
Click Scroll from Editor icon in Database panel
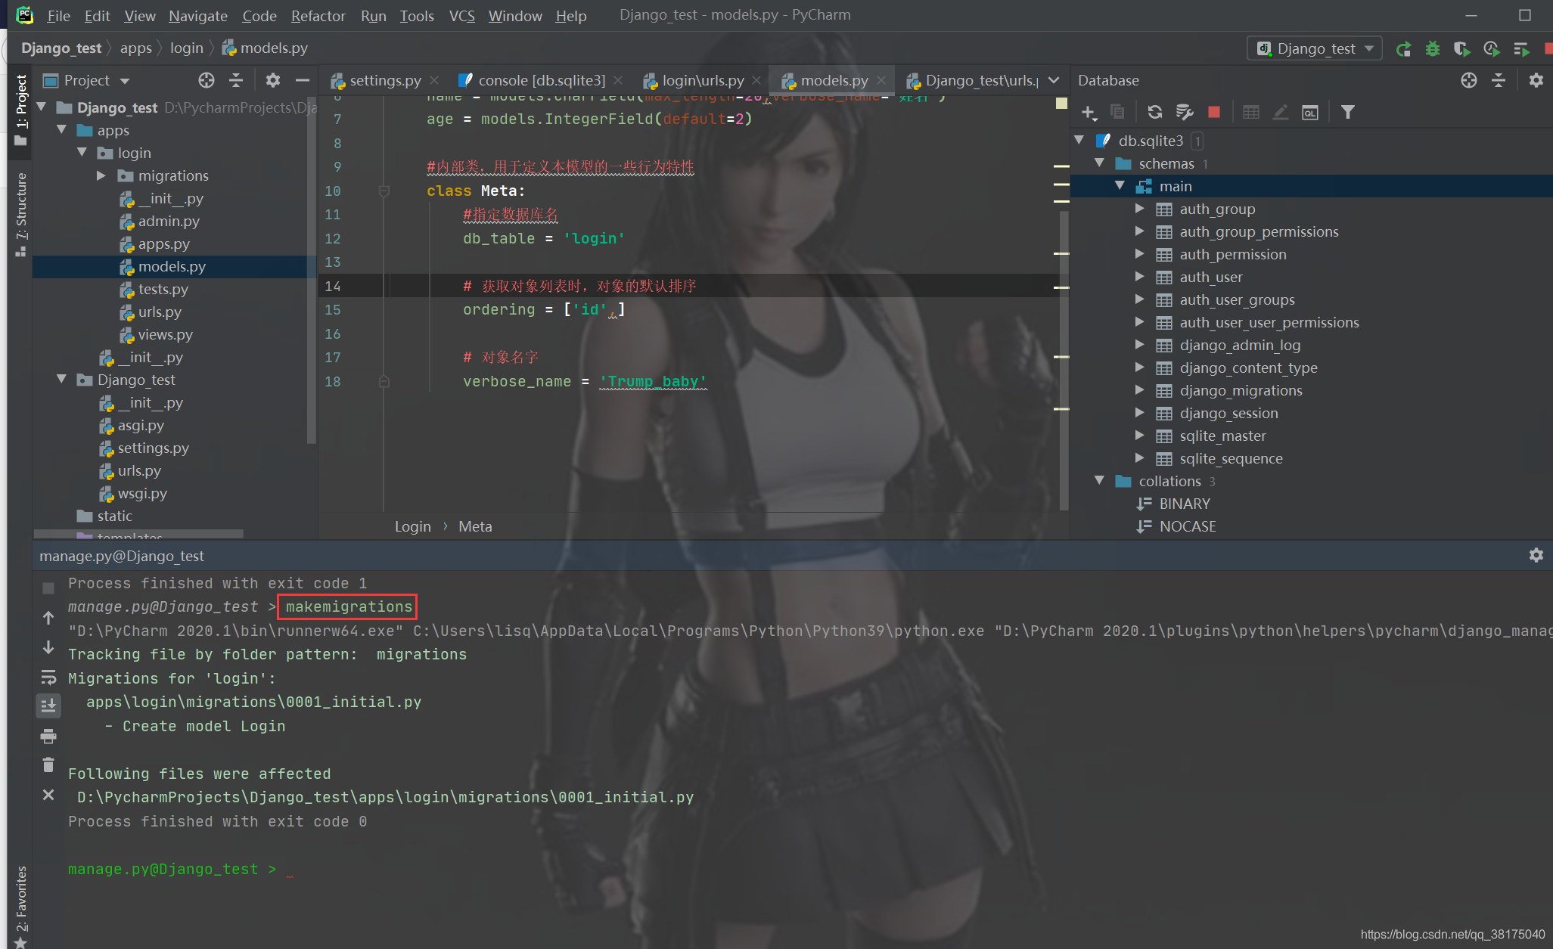pos(1468,80)
